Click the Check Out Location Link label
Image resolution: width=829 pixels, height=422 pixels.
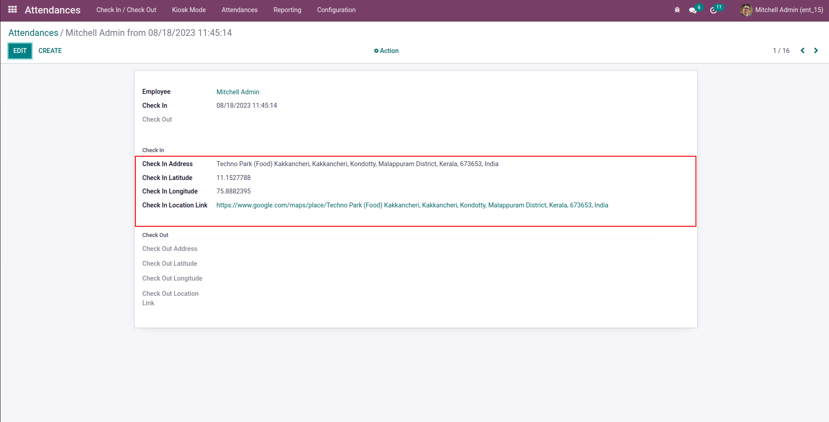(170, 298)
